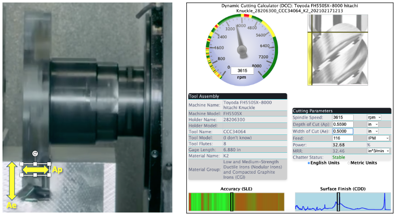Click the Surface Finish (CDD) label
This screenshot has height=216, width=396.
coord(343,189)
